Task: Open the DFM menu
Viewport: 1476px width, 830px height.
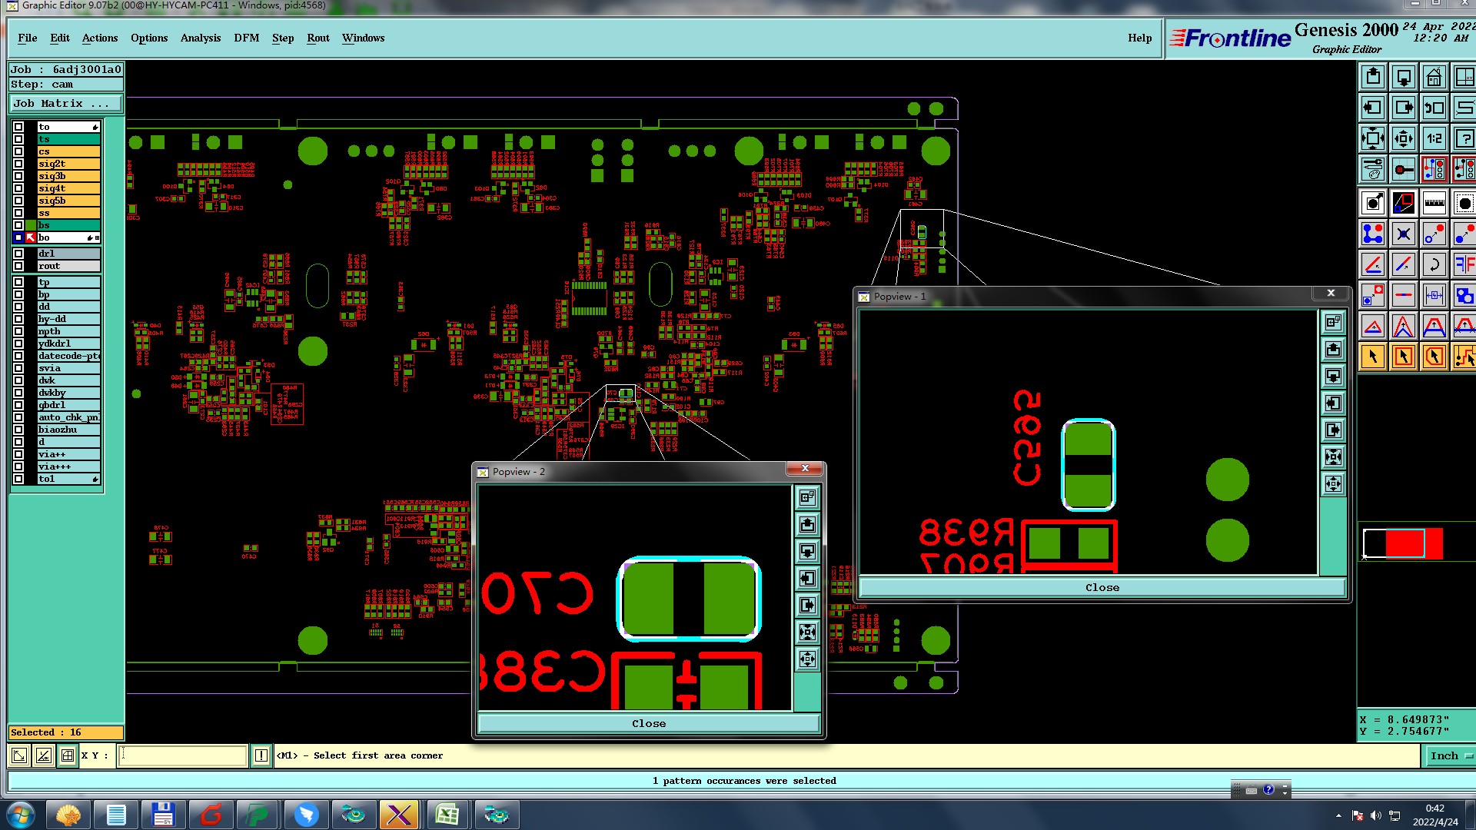Action: pos(246,38)
